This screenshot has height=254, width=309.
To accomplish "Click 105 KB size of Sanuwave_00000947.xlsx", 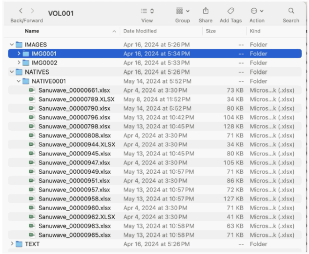I will coord(233,163).
